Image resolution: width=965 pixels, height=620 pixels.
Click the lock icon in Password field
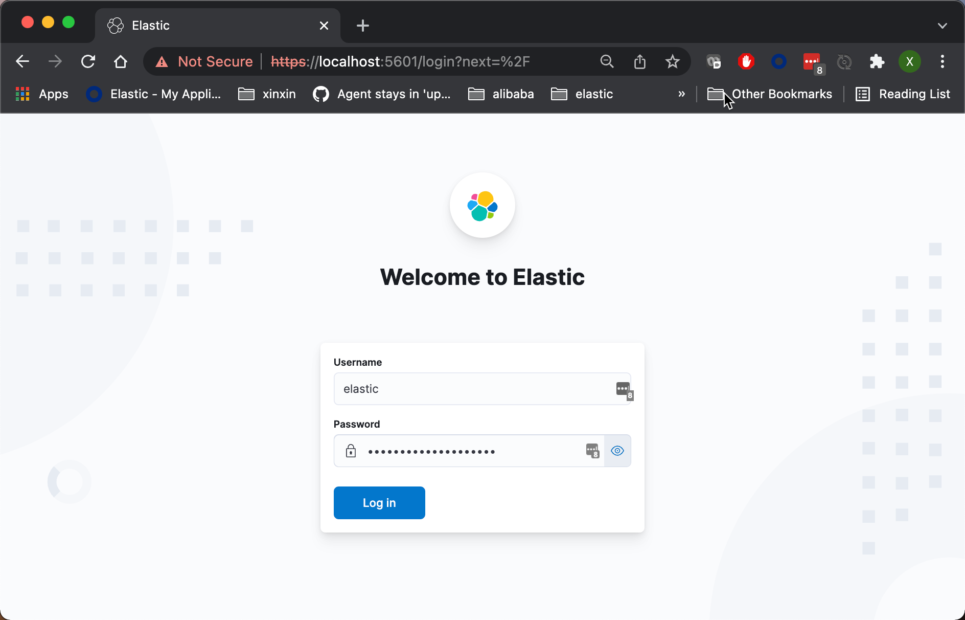coord(351,451)
